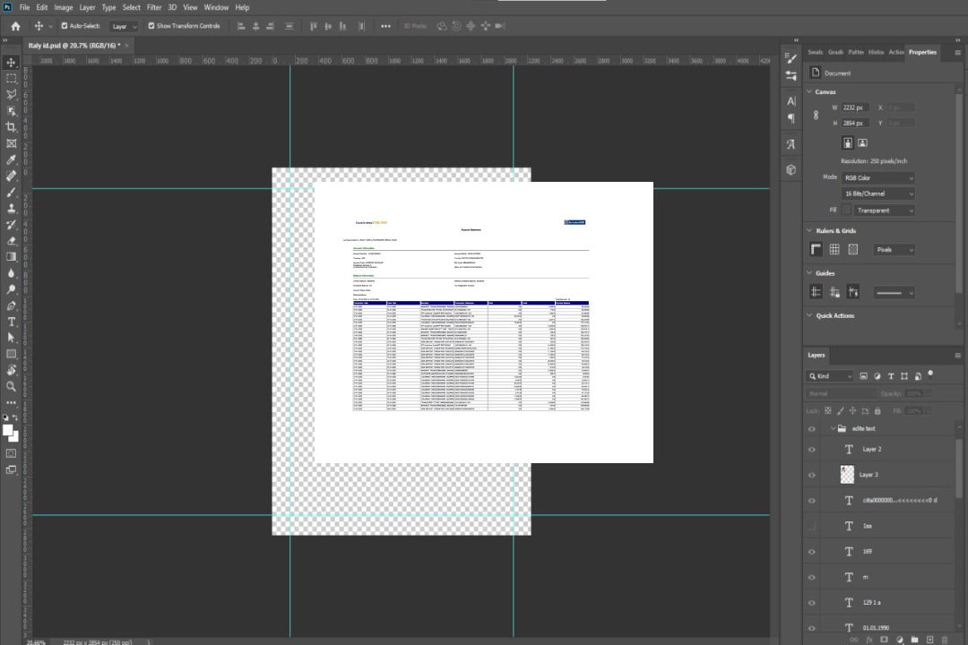Switch to the Properties tab
Image resolution: width=968 pixels, height=645 pixels.
(922, 52)
